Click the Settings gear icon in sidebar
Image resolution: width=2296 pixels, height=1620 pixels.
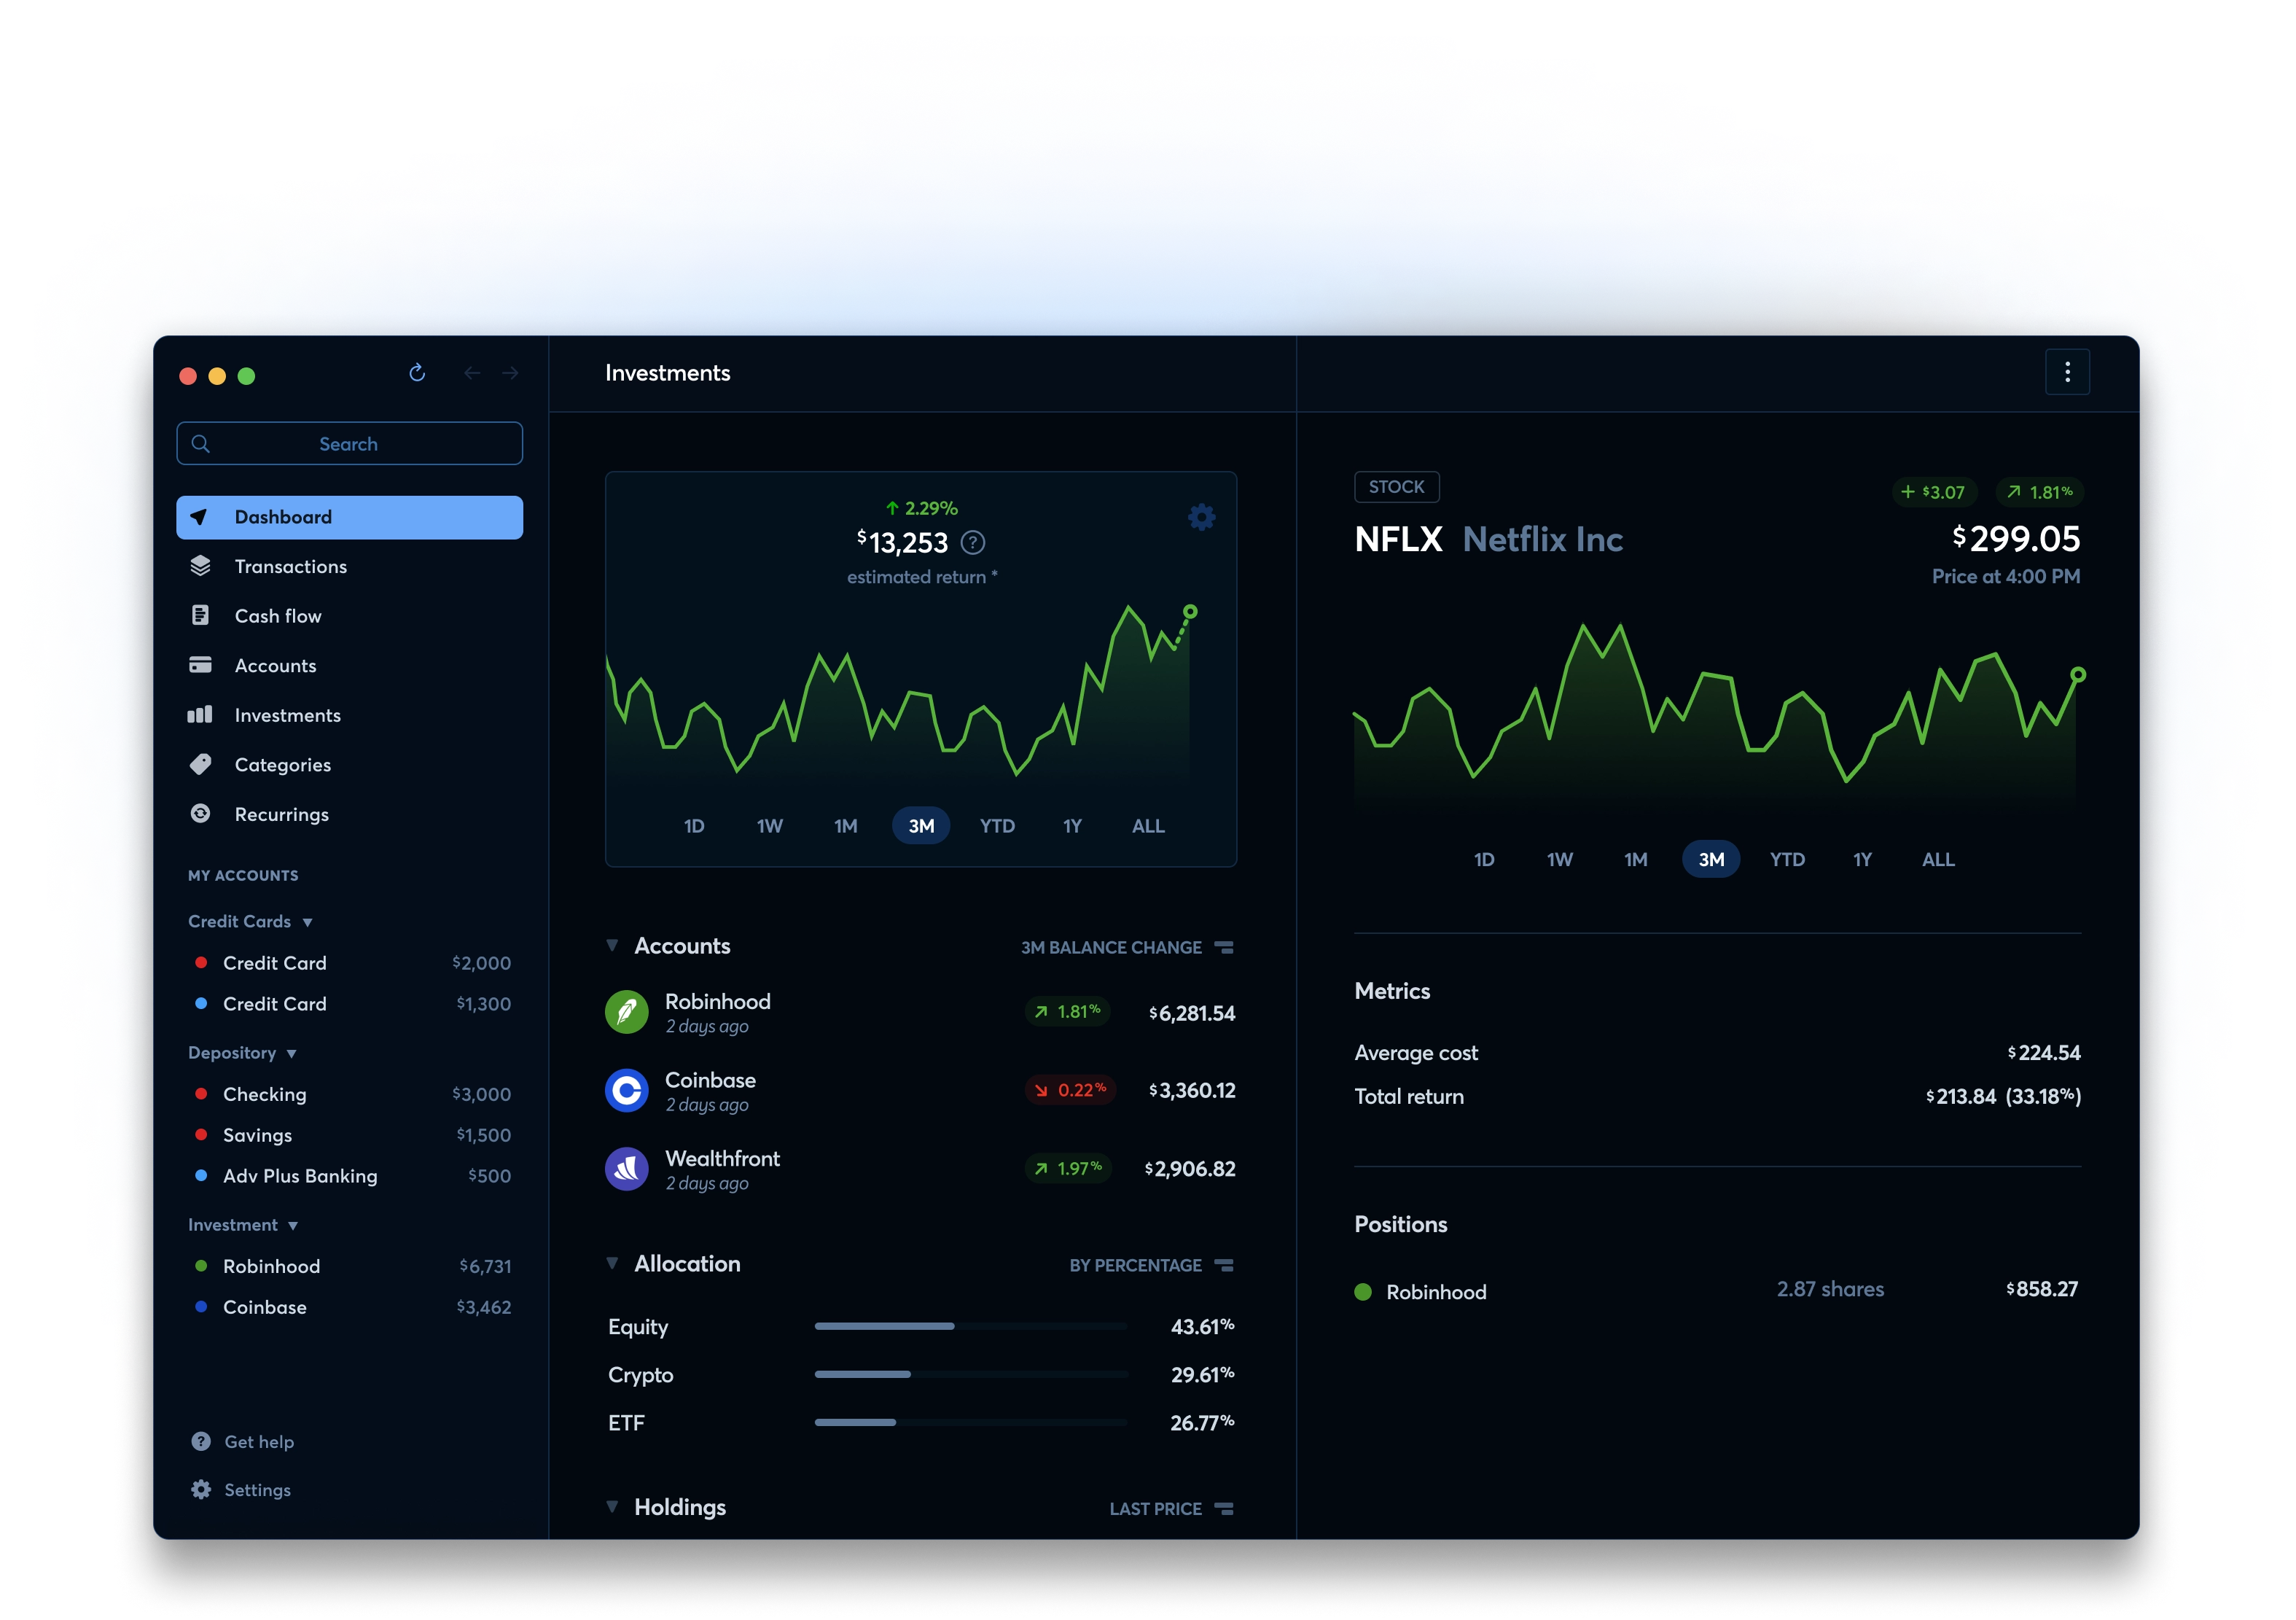201,1489
